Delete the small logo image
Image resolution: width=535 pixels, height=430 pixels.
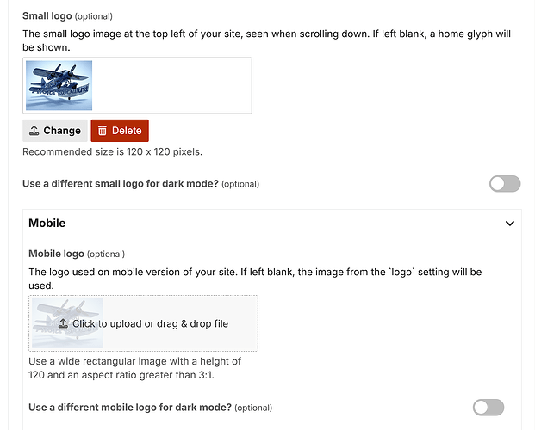click(x=120, y=131)
